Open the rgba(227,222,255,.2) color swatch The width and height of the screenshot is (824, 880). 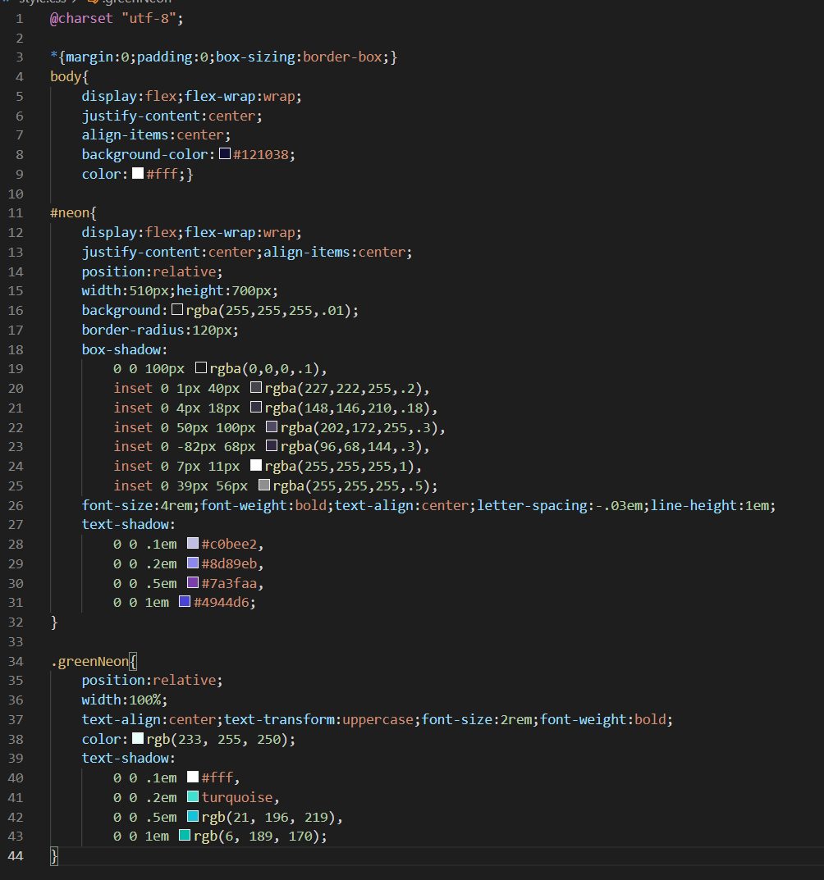255,388
